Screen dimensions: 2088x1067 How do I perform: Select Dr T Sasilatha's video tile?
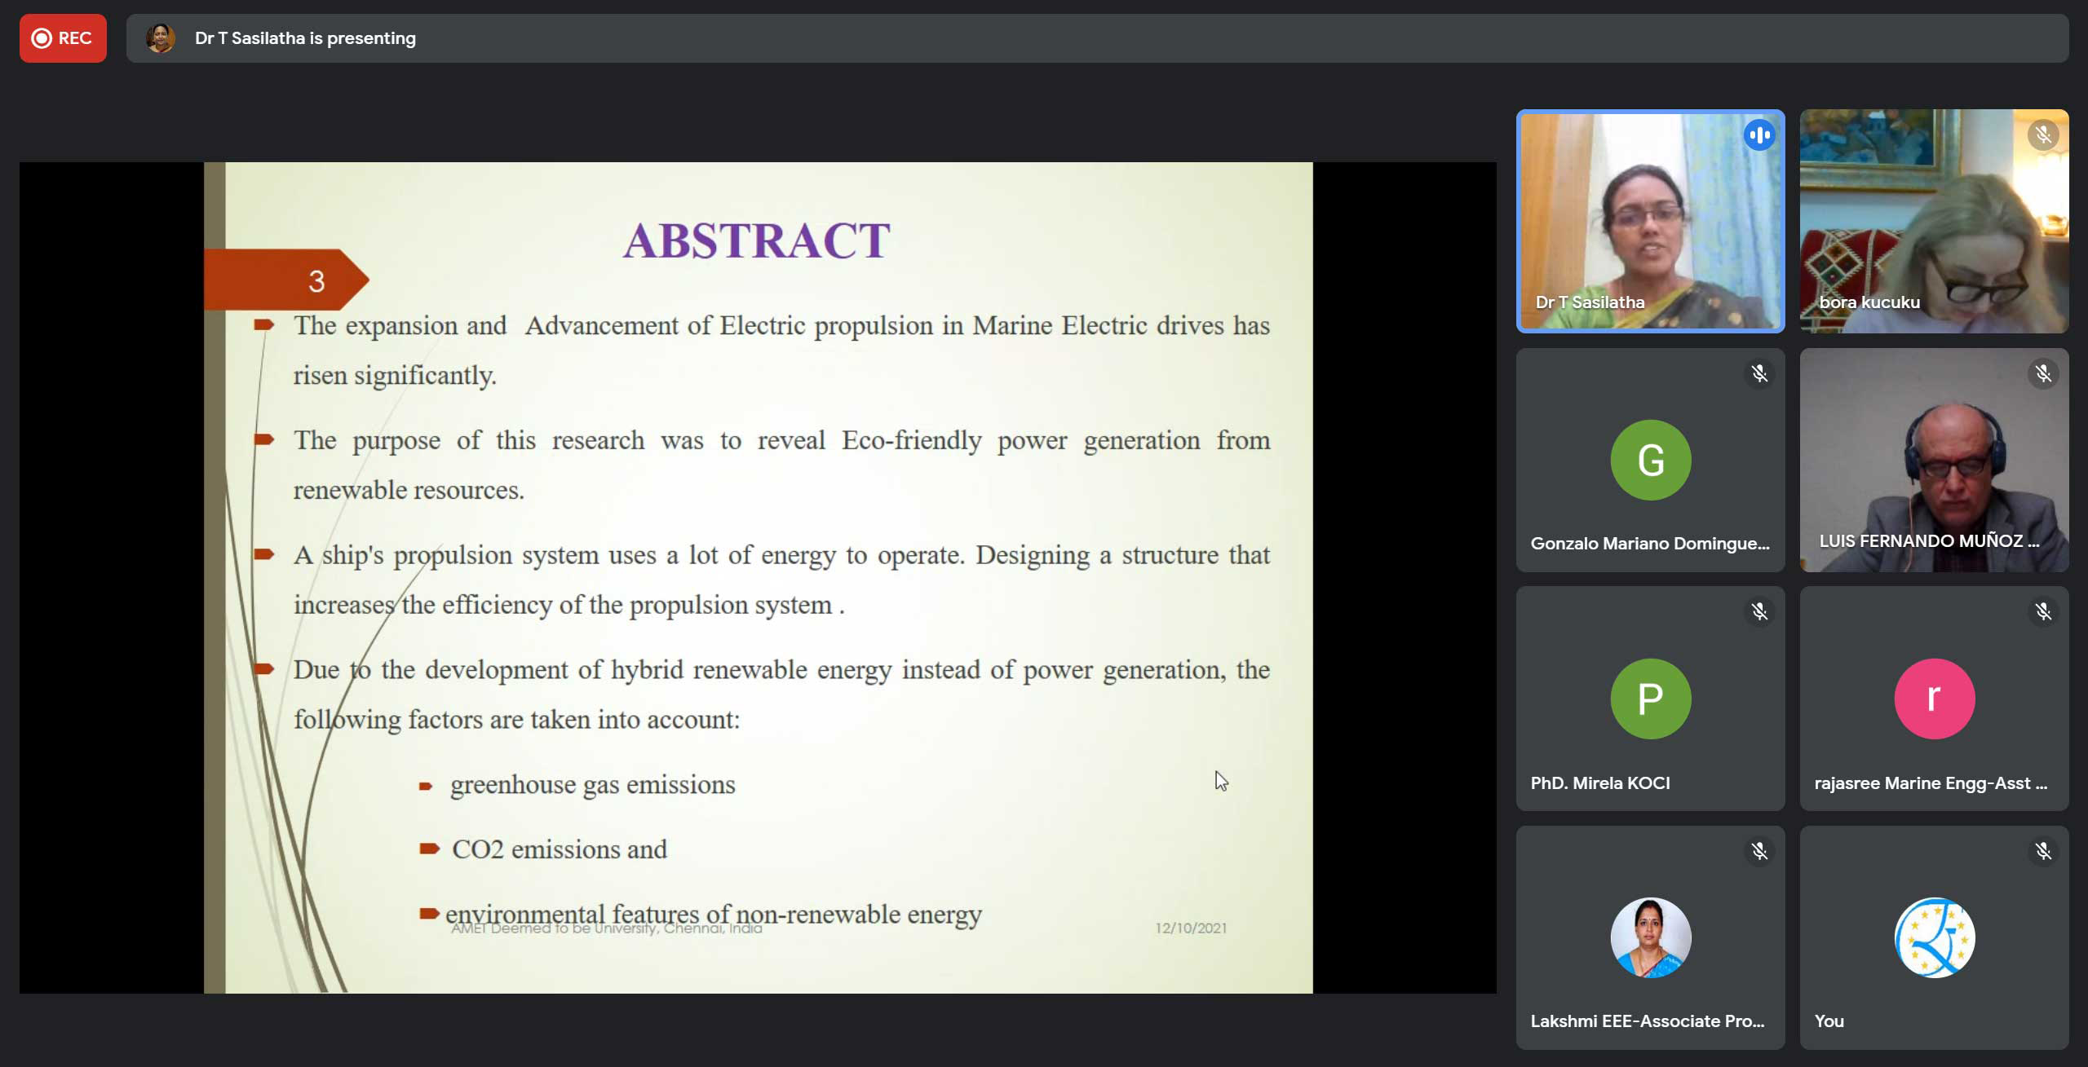(x=1649, y=220)
